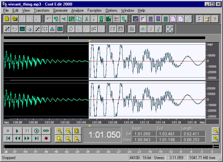The image size is (223, 162).
Task: Click the Zoom Full document magnifier icon
Action: [77, 131]
